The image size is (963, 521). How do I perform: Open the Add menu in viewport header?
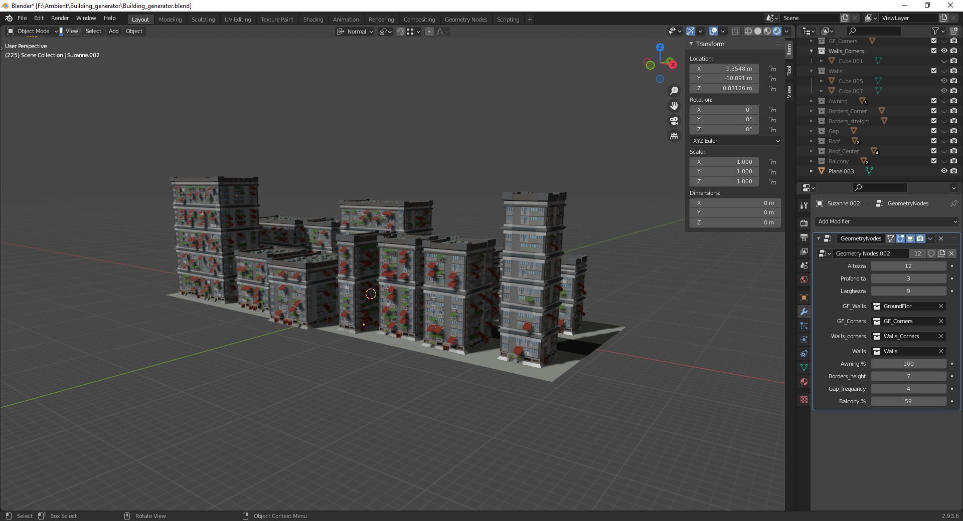pos(113,31)
